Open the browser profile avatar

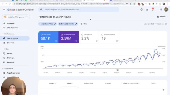[164, 4]
